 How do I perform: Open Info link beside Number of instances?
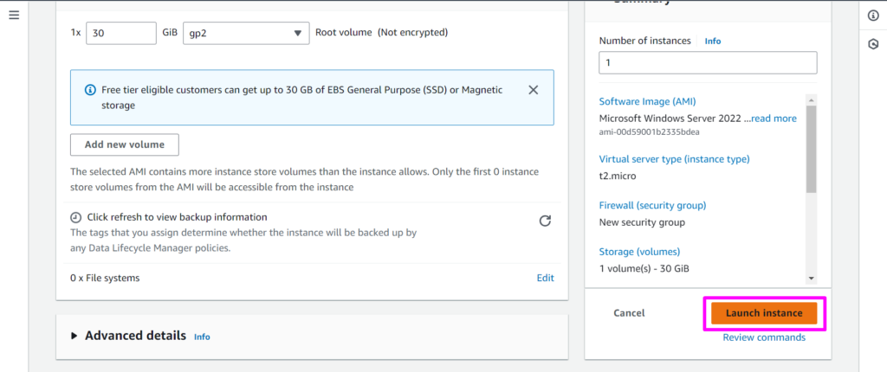[x=712, y=41]
